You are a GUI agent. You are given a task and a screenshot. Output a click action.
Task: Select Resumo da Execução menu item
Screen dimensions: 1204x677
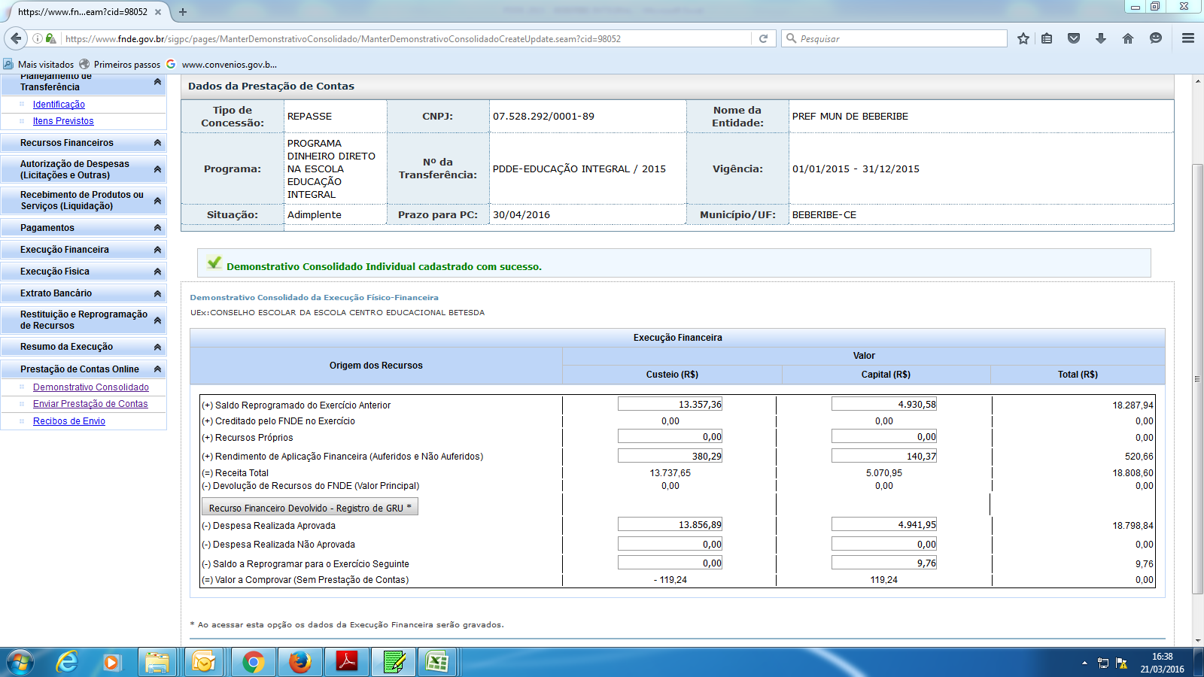(x=66, y=347)
